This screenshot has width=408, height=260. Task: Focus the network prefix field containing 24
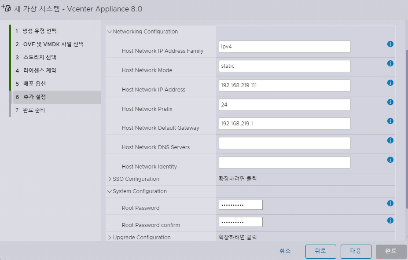click(x=285, y=105)
